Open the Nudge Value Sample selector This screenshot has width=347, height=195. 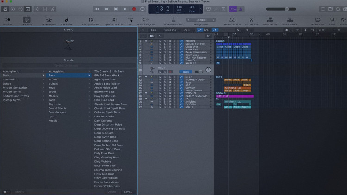tap(201, 20)
